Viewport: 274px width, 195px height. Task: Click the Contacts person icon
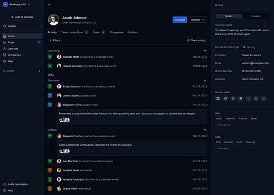tap(5, 49)
